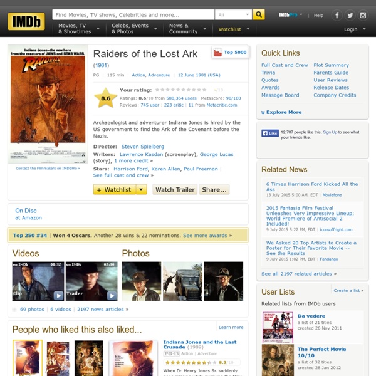The width and height of the screenshot is (376, 376).
Task: Click the 6 videos link
Action: (x=61, y=310)
